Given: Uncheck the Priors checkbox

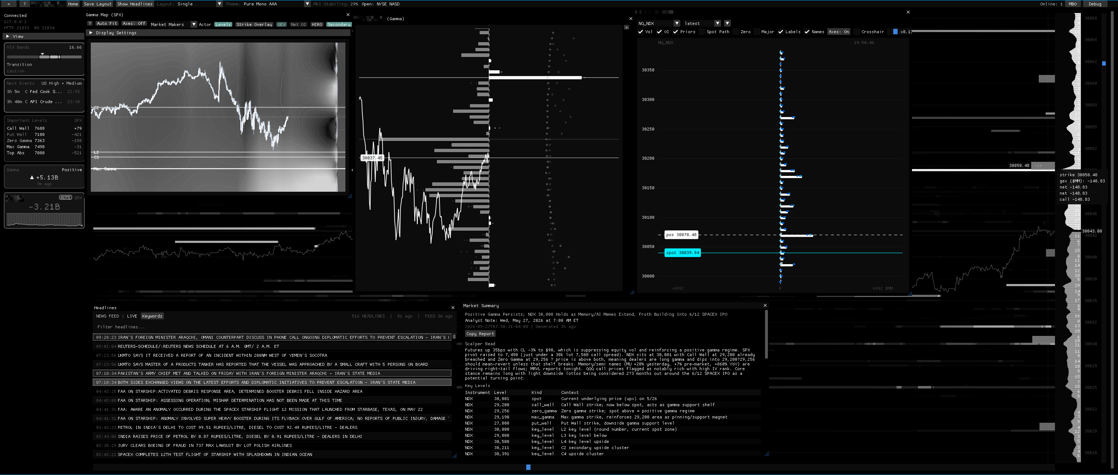Looking at the screenshot, I should point(675,32).
